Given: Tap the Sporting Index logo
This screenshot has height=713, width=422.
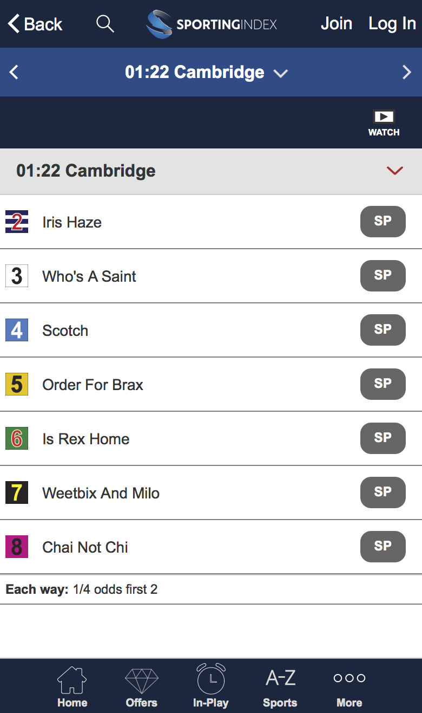Looking at the screenshot, I should click(x=212, y=24).
